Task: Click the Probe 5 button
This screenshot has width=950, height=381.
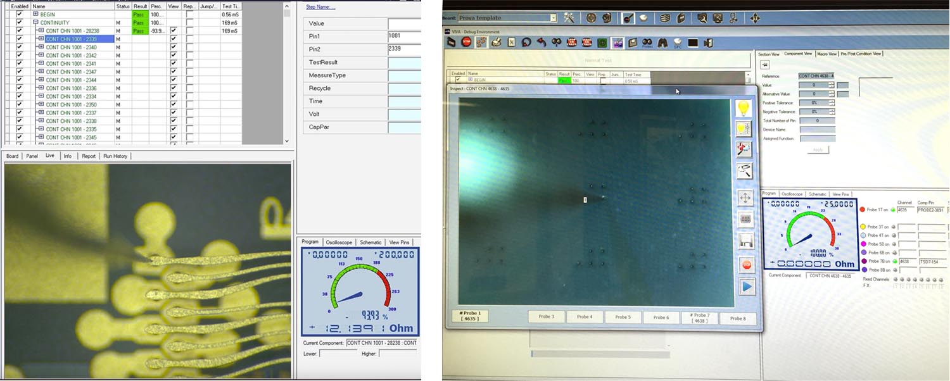Action: 623,317
